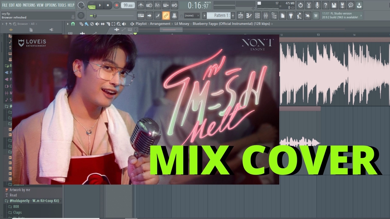Toggle playlist snap magnet icon
Screen dimensions: 390x219
click(73, 24)
